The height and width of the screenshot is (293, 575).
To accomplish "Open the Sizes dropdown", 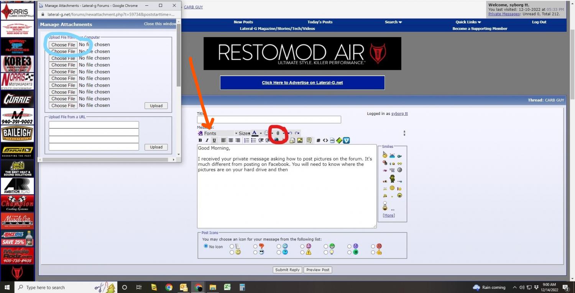I will click(x=244, y=133).
